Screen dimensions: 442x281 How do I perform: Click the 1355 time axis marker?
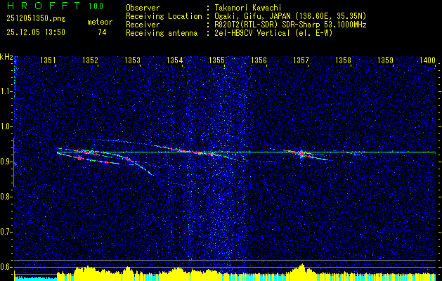216,60
